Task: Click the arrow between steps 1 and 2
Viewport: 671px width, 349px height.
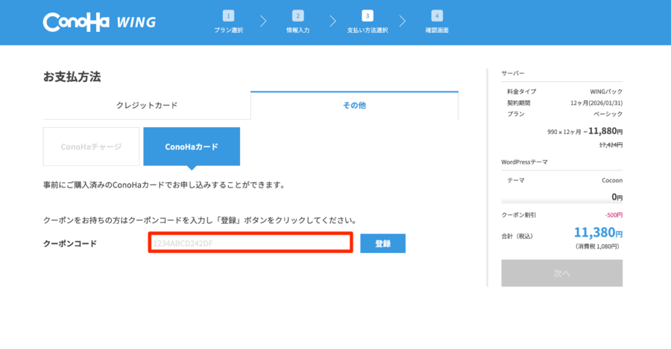Action: coord(263,21)
